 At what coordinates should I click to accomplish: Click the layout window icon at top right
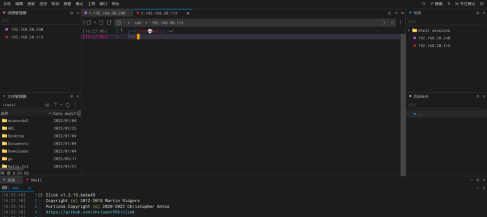point(482,4)
